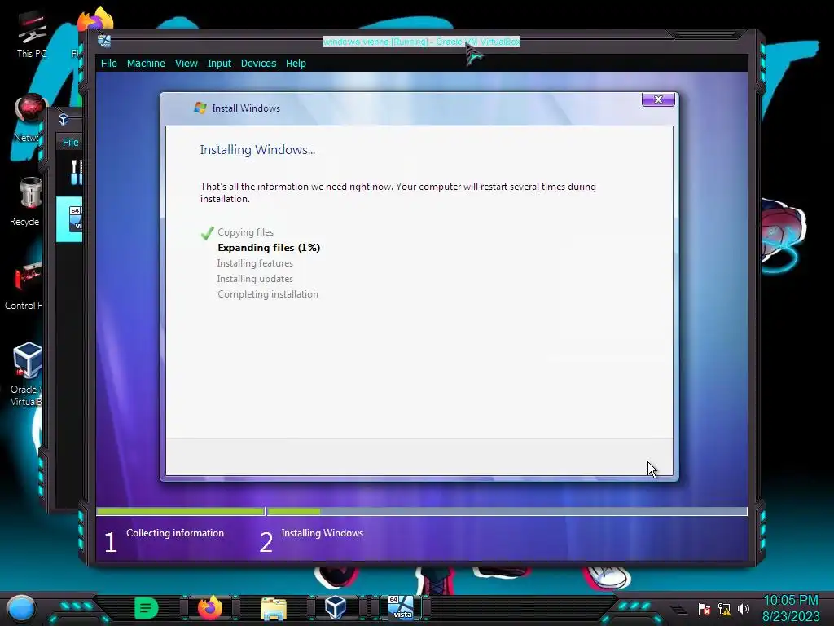This screenshot has height=626, width=834.
Task: Click the Collecting information progress bar
Action: (x=180, y=512)
